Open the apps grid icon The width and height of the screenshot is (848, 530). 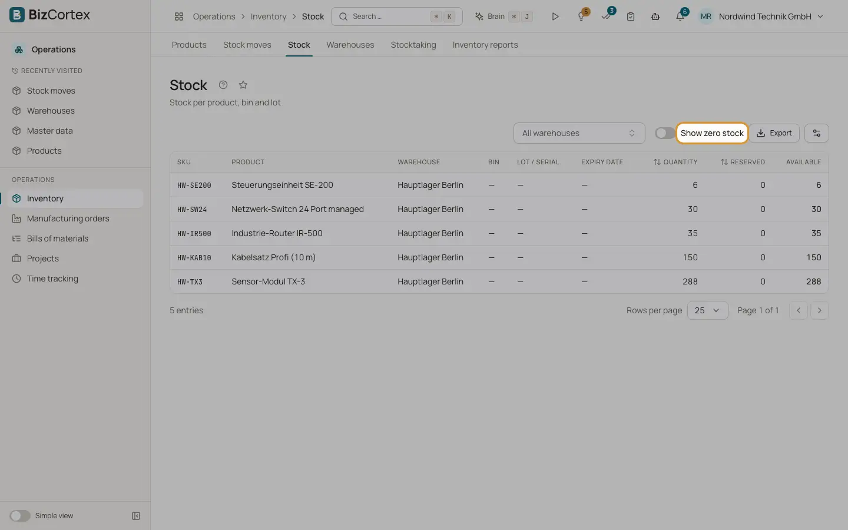point(179,16)
